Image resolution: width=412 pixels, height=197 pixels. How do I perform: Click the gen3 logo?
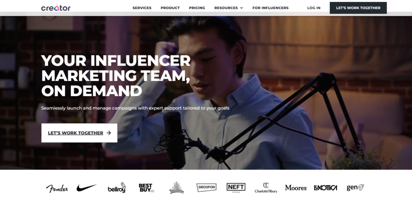(355, 187)
